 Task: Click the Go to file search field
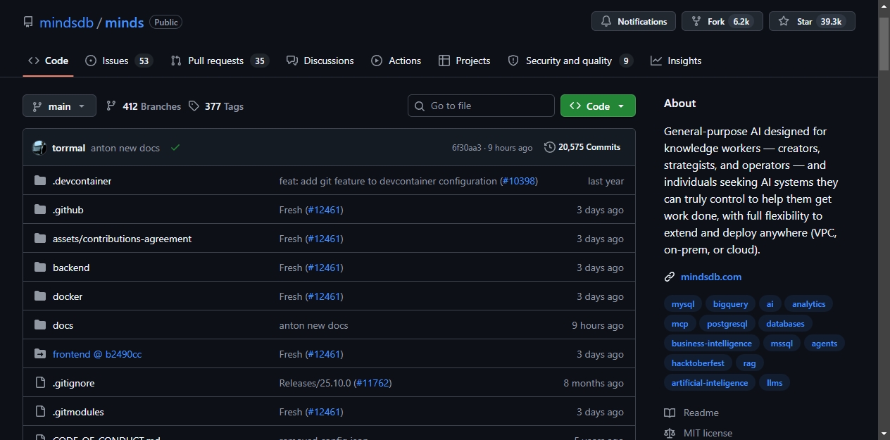[x=481, y=106]
